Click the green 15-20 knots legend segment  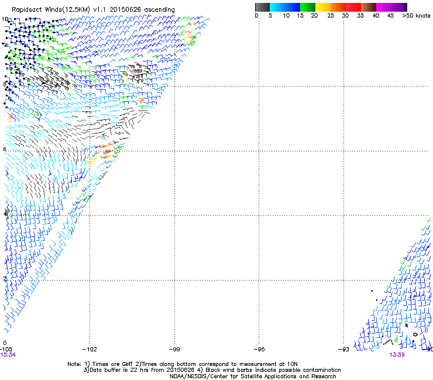[x=308, y=7]
